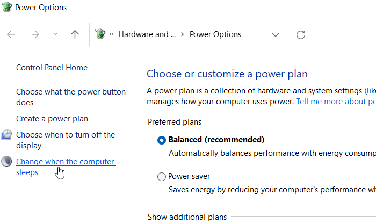This screenshot has height=223, width=376.
Task: Expand the Show additional plans section
Action: (x=187, y=217)
